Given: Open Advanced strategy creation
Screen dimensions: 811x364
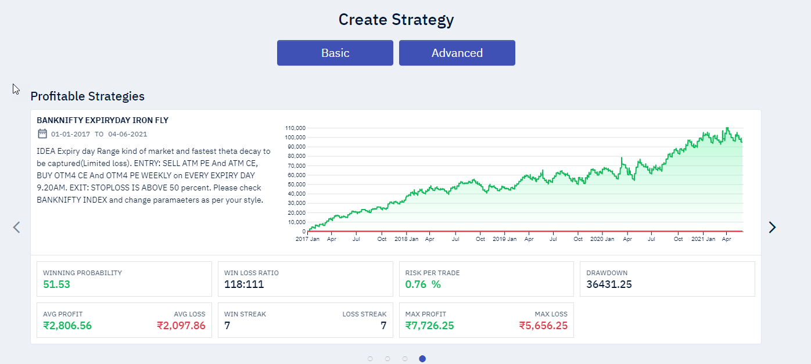Looking at the screenshot, I should click(x=457, y=52).
